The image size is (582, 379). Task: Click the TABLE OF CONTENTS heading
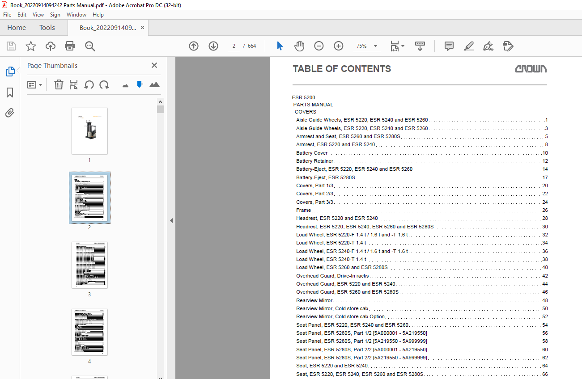coord(342,69)
